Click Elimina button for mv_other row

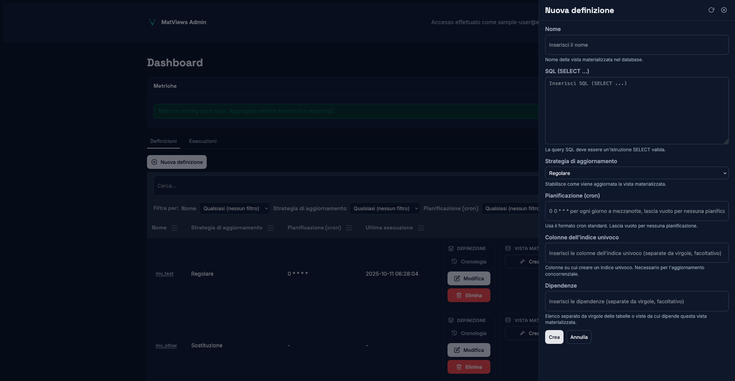click(469, 367)
